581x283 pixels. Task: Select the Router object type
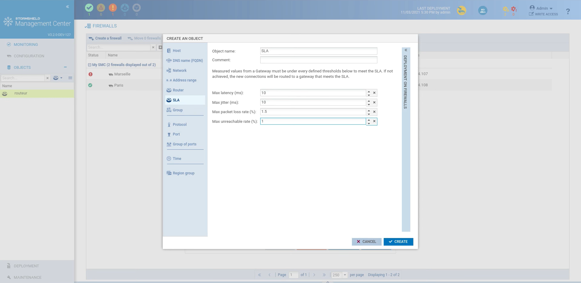tap(178, 90)
